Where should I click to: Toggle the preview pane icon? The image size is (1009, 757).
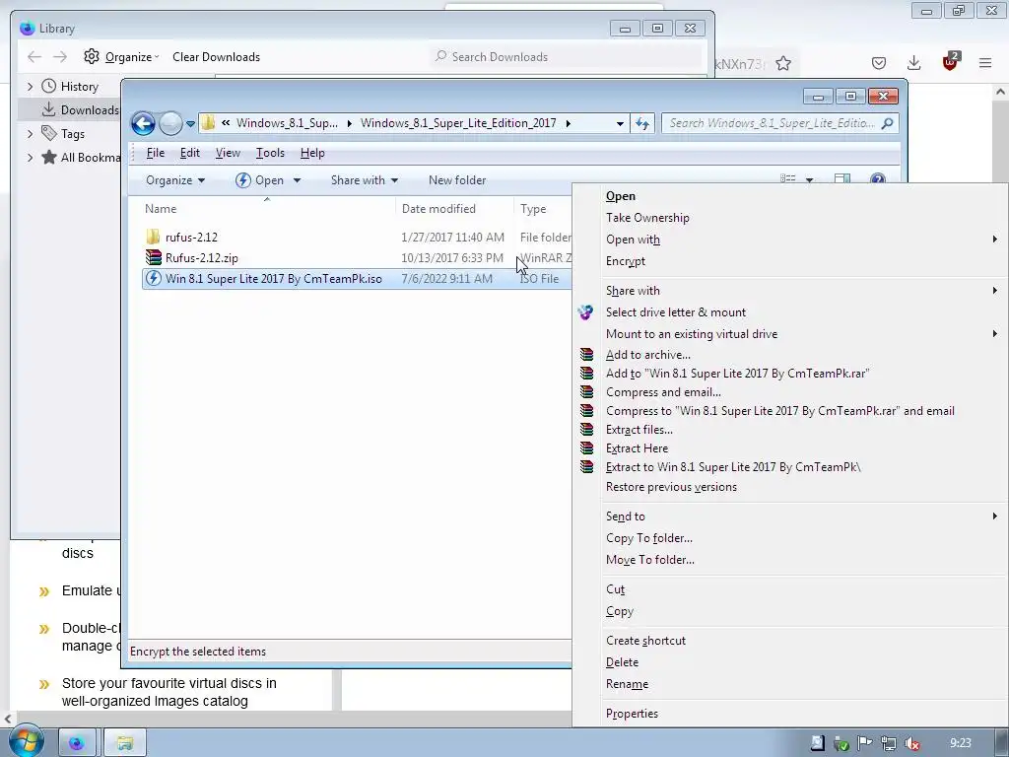[x=841, y=179]
